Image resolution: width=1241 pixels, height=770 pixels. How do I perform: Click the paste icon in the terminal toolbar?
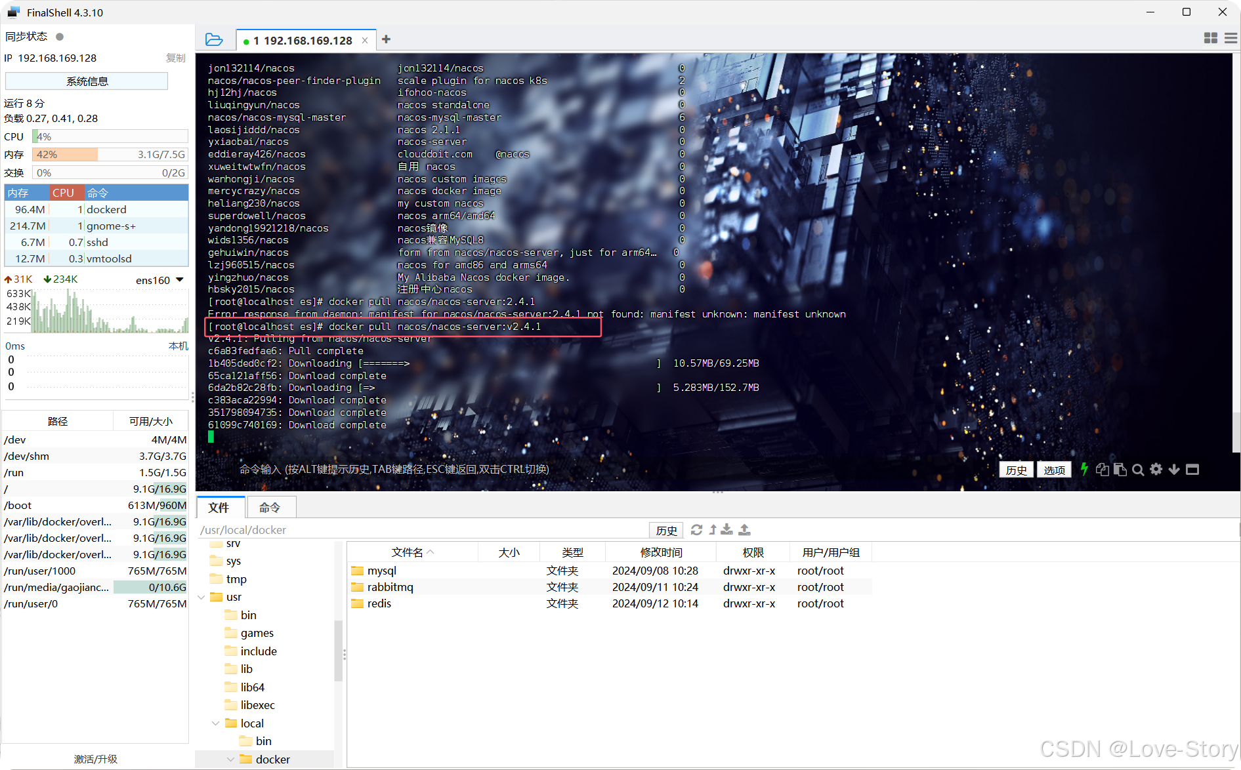pyautogui.click(x=1120, y=469)
